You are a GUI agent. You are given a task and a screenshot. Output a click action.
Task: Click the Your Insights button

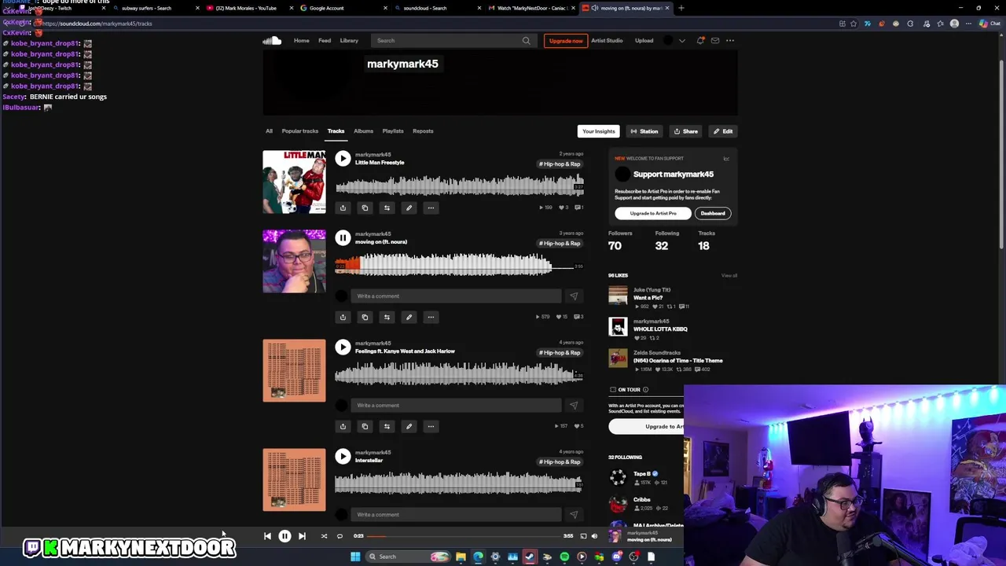tap(598, 131)
